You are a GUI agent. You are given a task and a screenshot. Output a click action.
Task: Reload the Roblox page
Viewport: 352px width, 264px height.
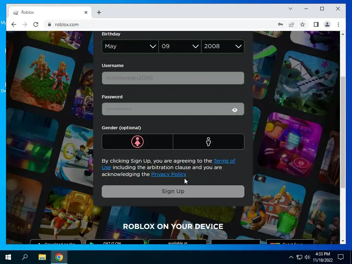pyautogui.click(x=36, y=24)
